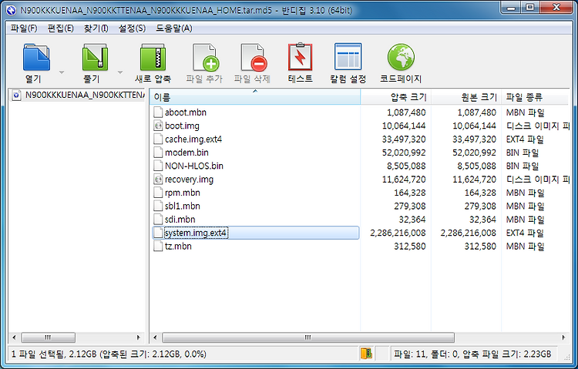
Task: Click the file icon next to aboot.mbn
Action: (x=158, y=112)
